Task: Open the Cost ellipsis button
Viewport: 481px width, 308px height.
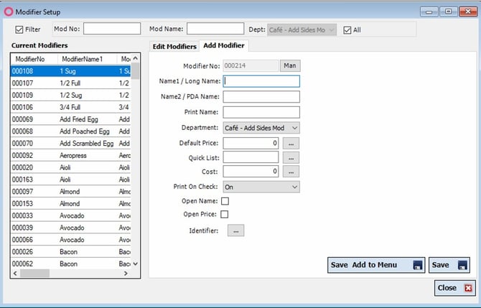Action: (x=291, y=172)
